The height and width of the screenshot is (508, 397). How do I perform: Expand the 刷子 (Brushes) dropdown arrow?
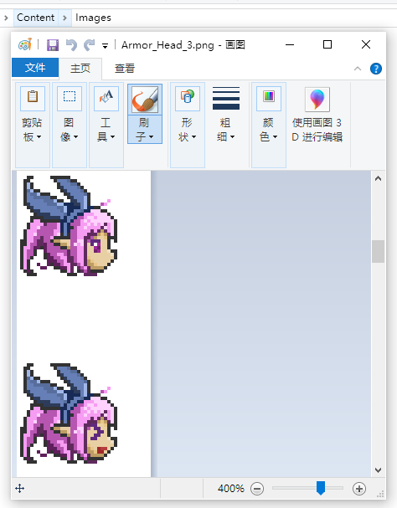(145, 129)
